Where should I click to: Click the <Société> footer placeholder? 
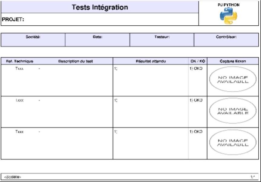pyautogui.click(x=13, y=177)
